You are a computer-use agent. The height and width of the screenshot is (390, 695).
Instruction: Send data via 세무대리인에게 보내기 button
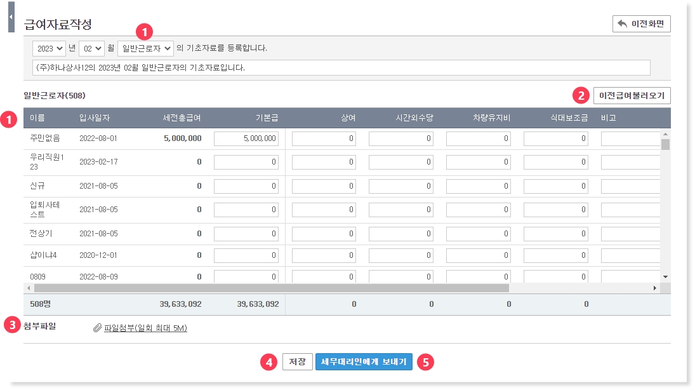[364, 362]
